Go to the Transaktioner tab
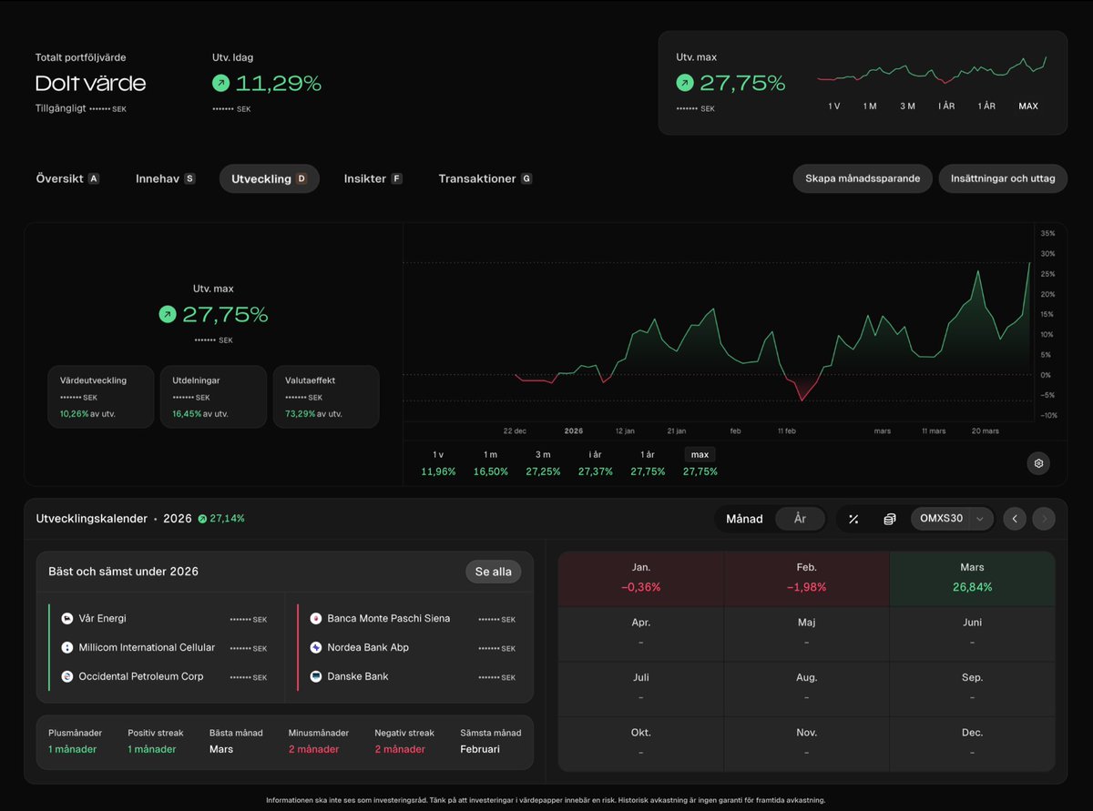 tap(485, 178)
